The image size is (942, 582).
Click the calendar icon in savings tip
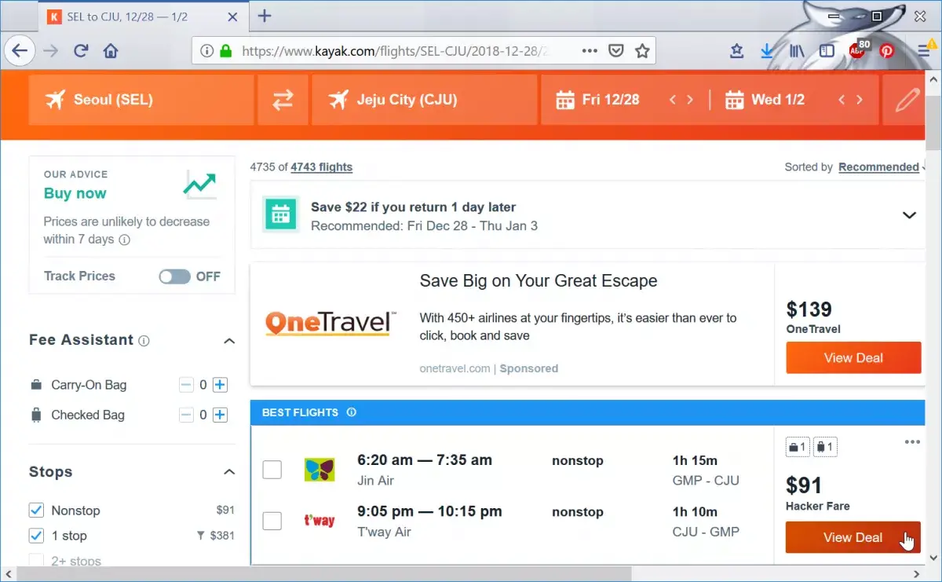(x=280, y=214)
